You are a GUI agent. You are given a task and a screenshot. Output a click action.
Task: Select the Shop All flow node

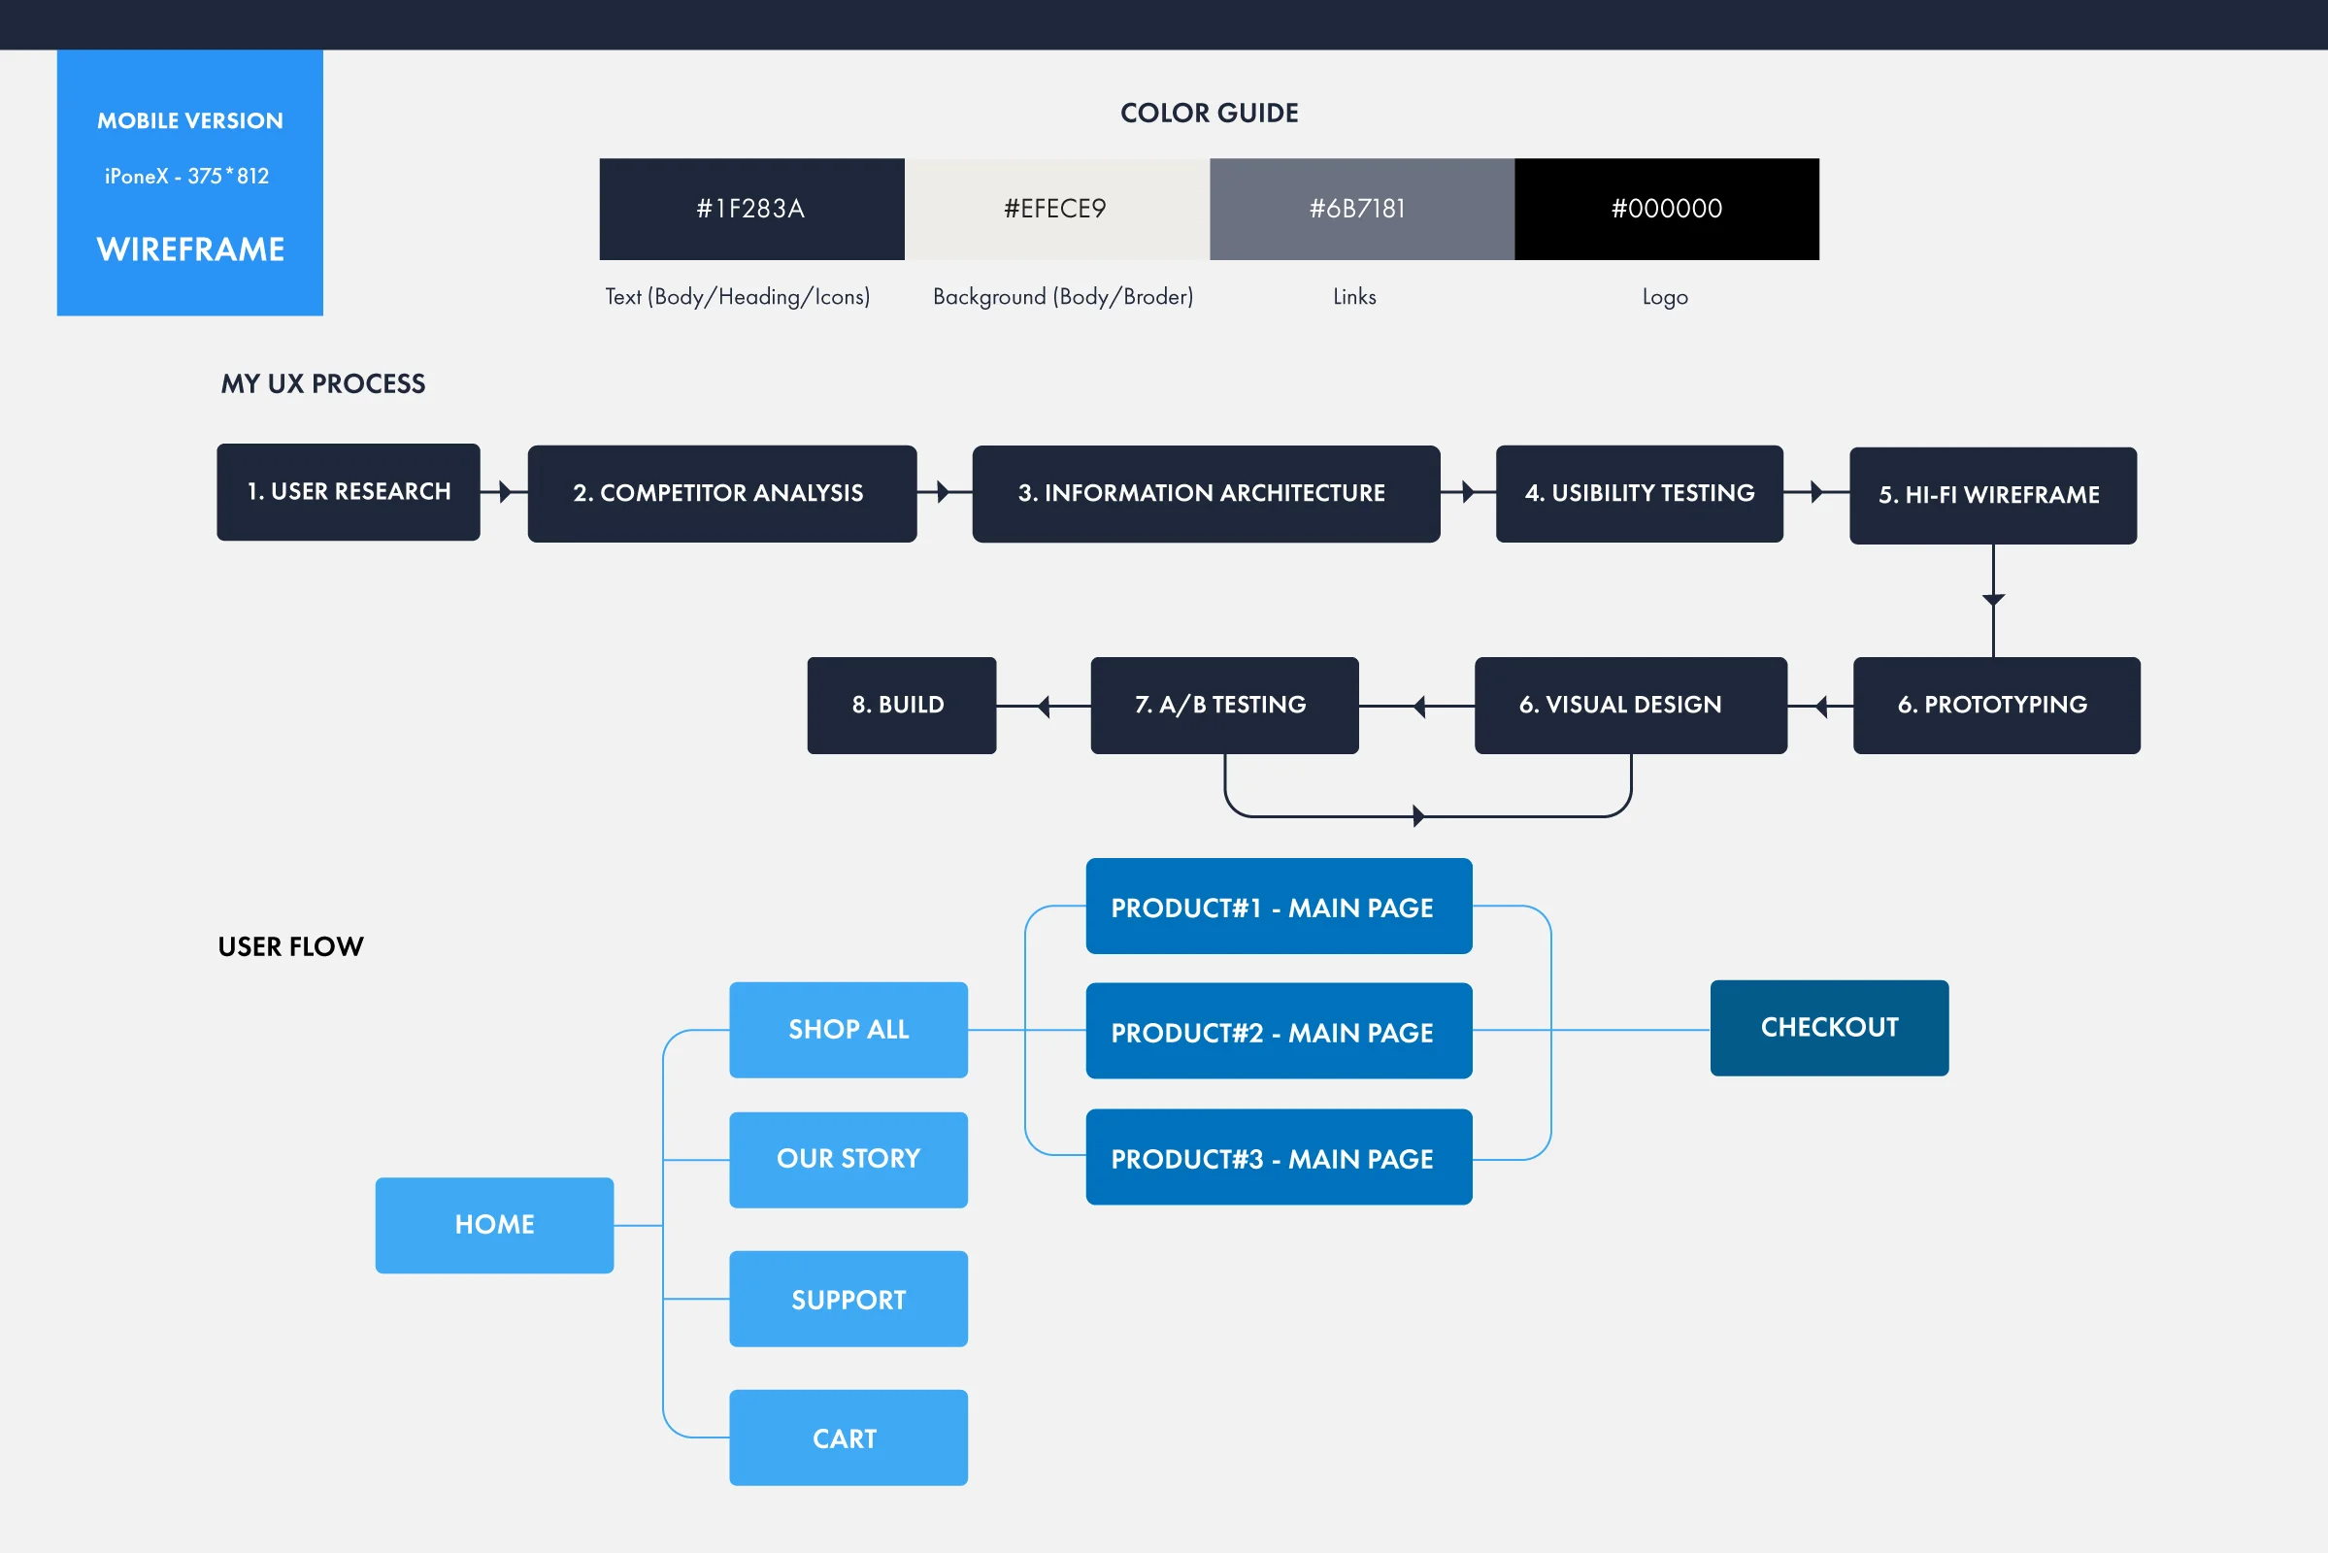point(848,1030)
